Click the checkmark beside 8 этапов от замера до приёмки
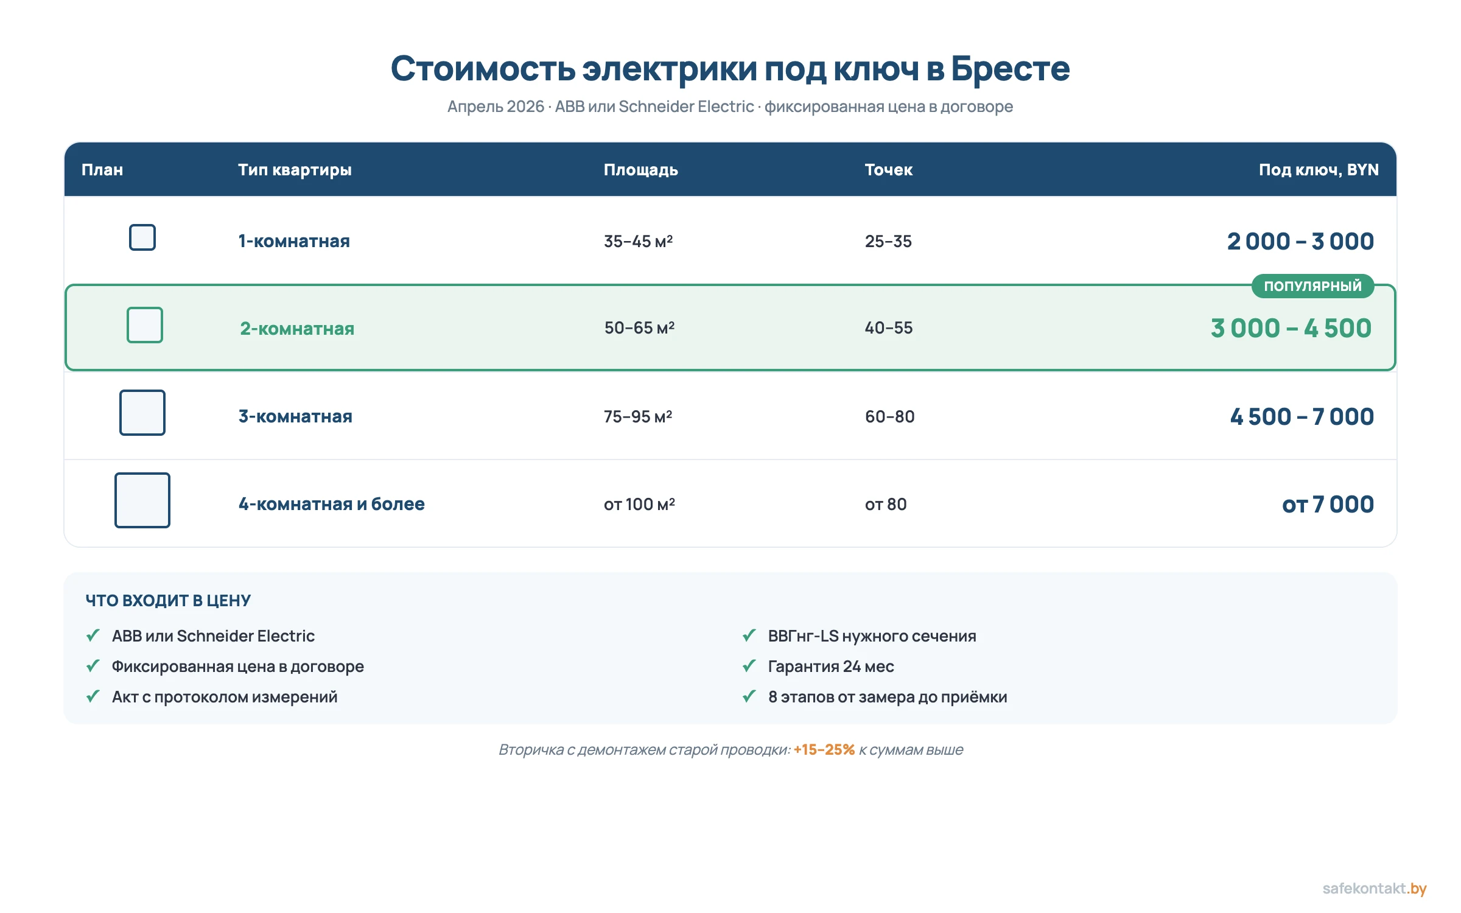Screen dimensions: 1461x913 tap(749, 697)
